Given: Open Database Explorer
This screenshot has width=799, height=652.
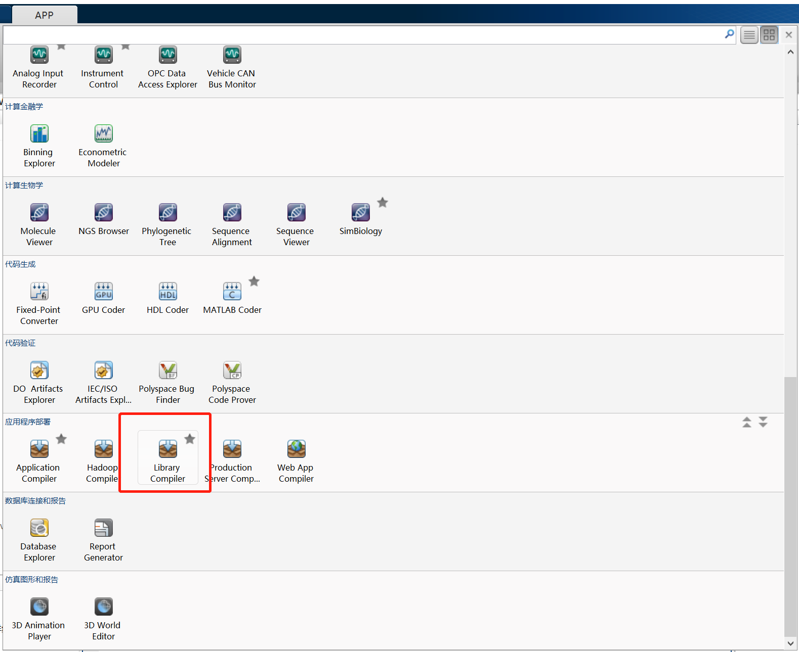Looking at the screenshot, I should point(39,541).
